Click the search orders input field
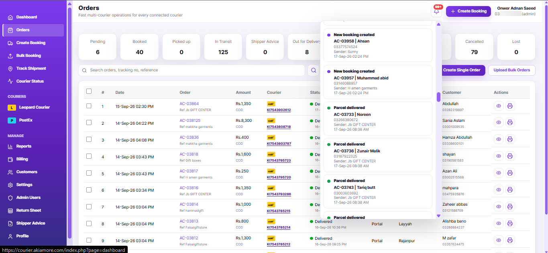The height and width of the screenshot is (253, 548). (x=191, y=70)
